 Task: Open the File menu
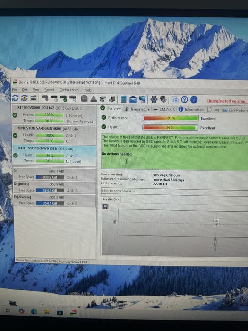[x=15, y=90]
